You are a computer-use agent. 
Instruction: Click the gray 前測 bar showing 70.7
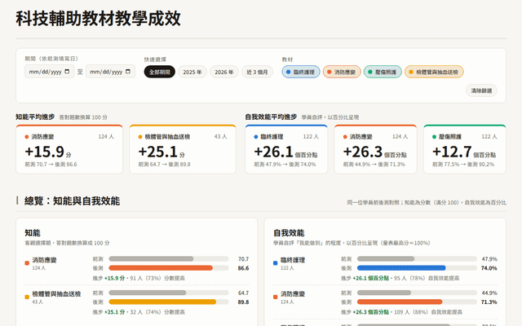(151, 259)
